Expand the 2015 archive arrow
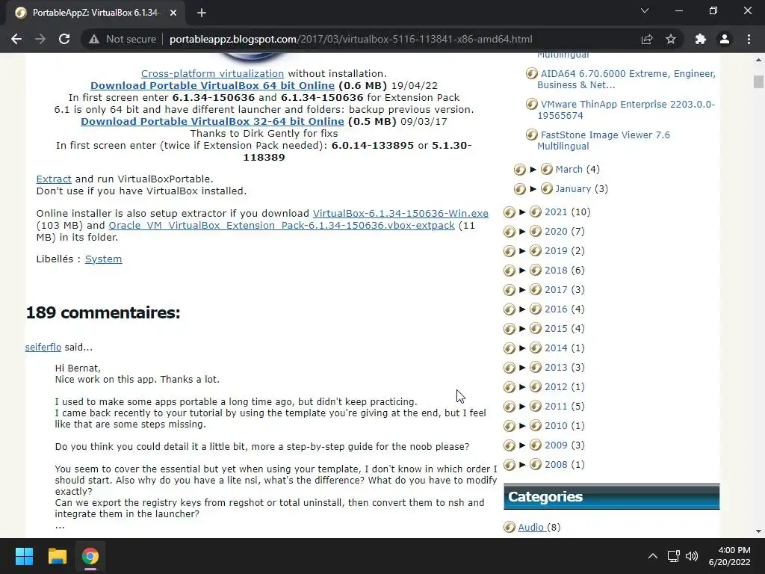The height and width of the screenshot is (574, 765). pyautogui.click(x=522, y=329)
